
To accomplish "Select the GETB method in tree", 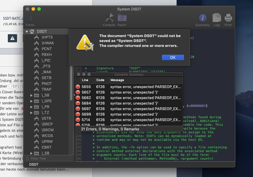I will (46, 78).
